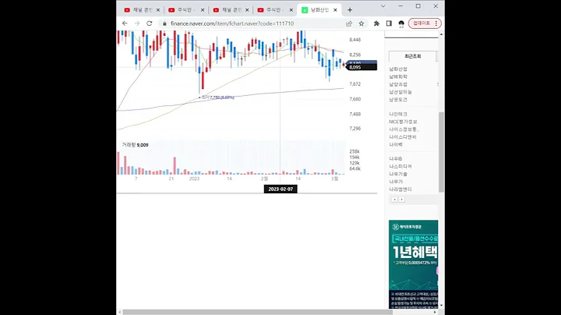Screen dimensions: 561x315
Task: Go to previous page of recent list
Action: [394, 200]
